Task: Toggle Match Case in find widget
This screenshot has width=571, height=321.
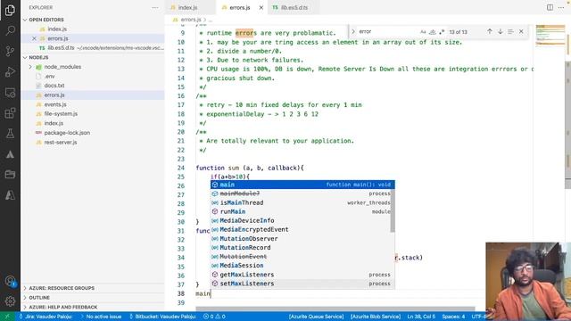Action: [x=423, y=32]
